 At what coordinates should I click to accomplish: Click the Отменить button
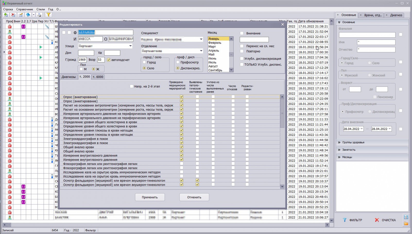(194, 197)
